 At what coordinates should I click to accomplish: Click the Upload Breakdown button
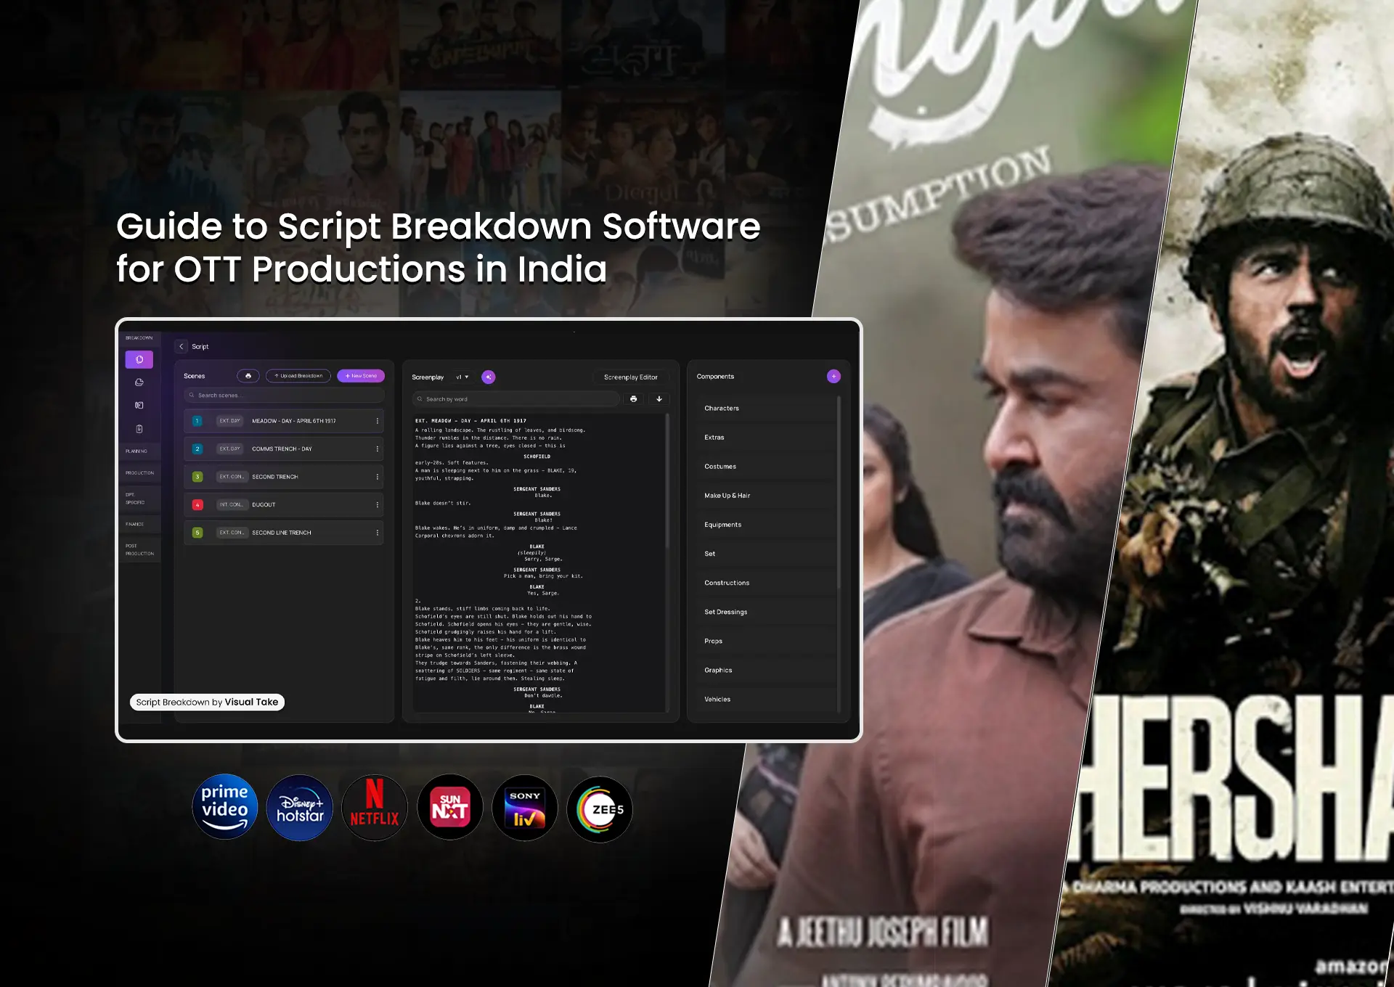click(x=298, y=376)
